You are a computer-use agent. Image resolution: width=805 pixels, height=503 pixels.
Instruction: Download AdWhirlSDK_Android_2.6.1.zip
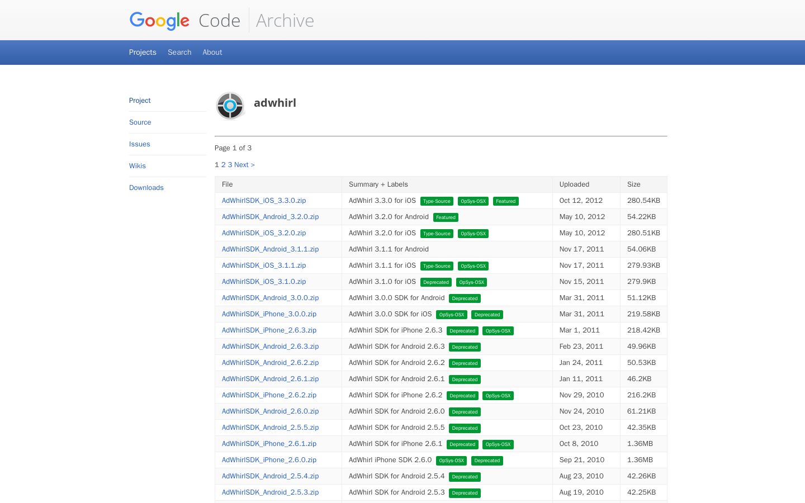[271, 379]
